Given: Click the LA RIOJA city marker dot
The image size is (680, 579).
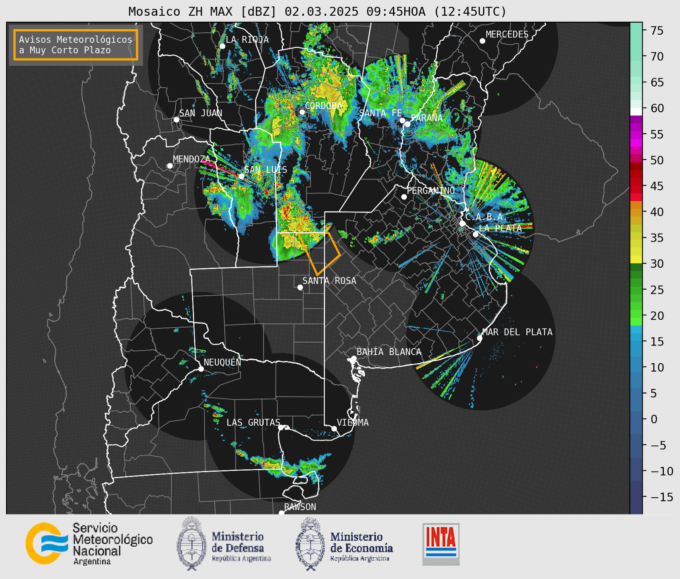Looking at the screenshot, I should [x=222, y=46].
